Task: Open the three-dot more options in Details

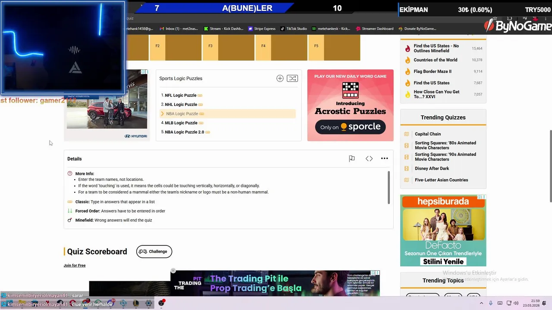Action: (x=385, y=158)
